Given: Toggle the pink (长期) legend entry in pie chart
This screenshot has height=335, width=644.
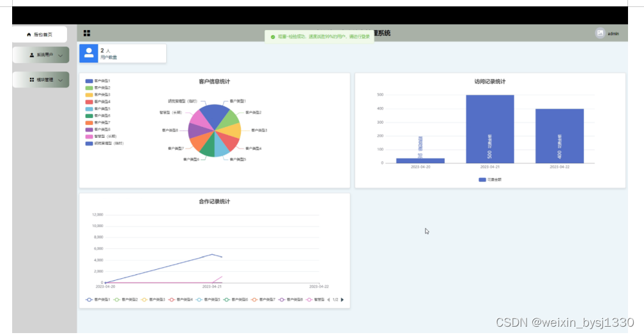Looking at the screenshot, I should 101,137.
